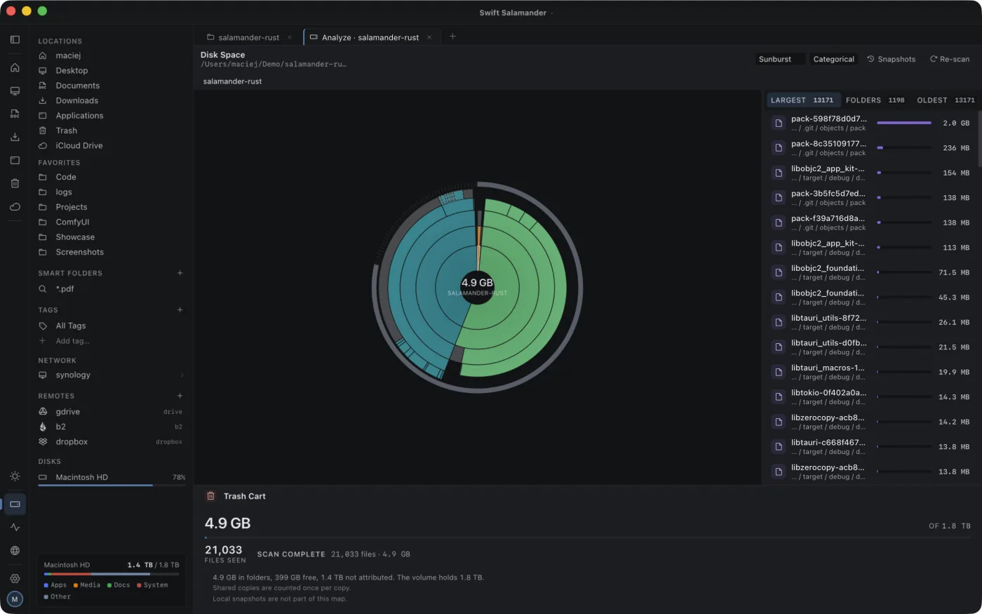Viewport: 982px width, 614px height.
Task: Add a new smart folder
Action: [x=180, y=273]
